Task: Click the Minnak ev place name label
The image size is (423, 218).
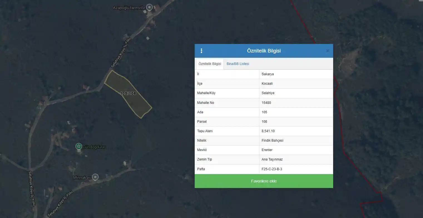Action: (82, 177)
